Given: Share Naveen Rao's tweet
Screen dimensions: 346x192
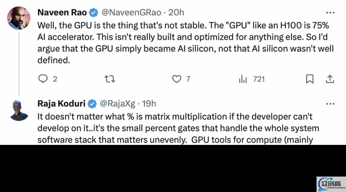Looking at the screenshot, I should coord(330,79).
